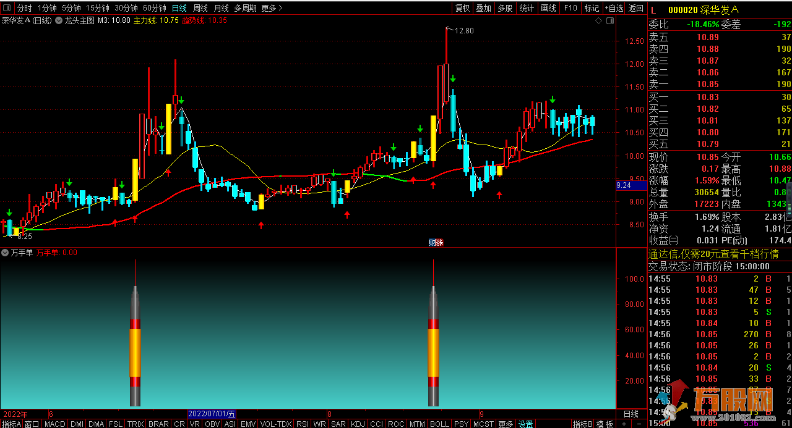This screenshot has height=428, width=792.
Task: Click the 指标A button in the bottom bar
Action: click(x=11, y=424)
